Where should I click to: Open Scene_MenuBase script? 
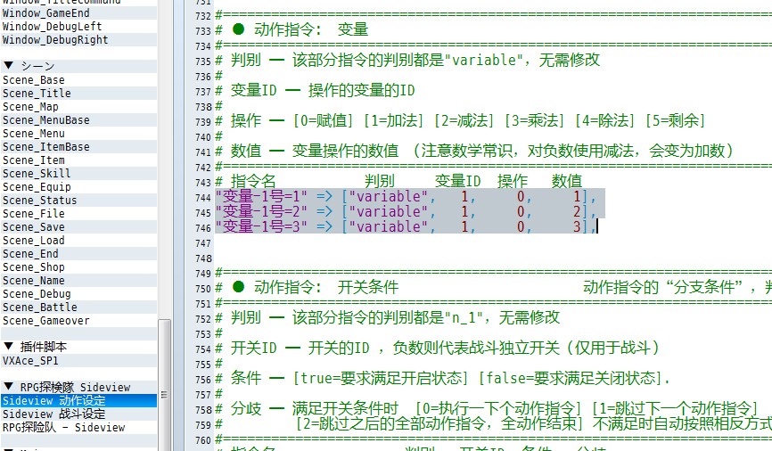click(x=78, y=119)
